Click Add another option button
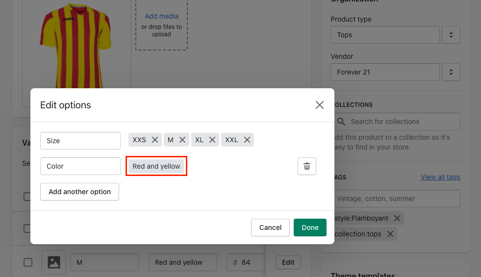 (x=80, y=192)
